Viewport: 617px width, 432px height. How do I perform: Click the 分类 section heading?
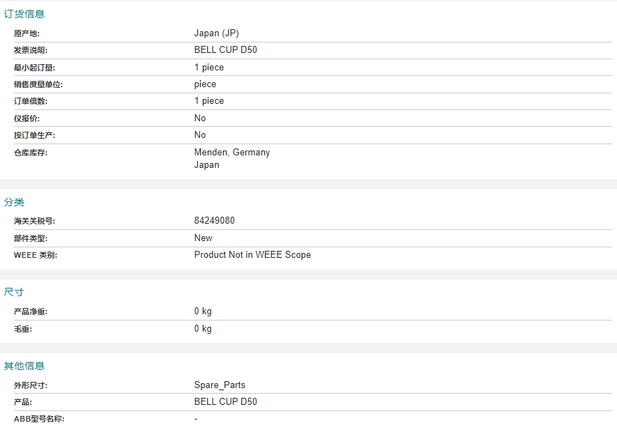[x=14, y=202]
